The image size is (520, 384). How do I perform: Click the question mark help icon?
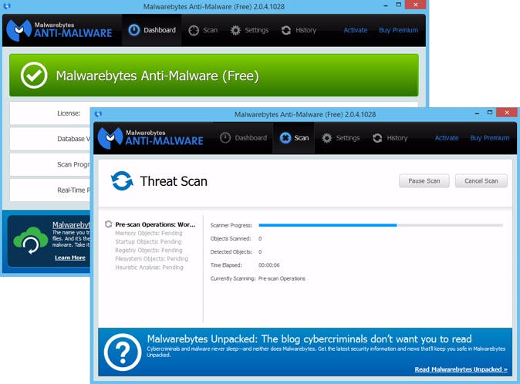(123, 352)
